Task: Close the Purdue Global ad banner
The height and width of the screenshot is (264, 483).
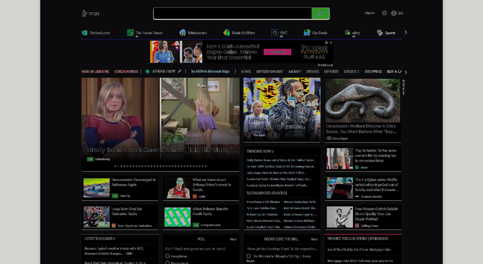Action: [331, 42]
